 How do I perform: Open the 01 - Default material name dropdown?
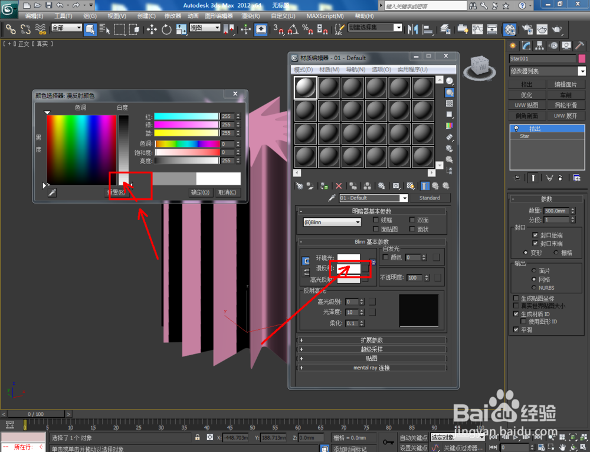coord(373,198)
